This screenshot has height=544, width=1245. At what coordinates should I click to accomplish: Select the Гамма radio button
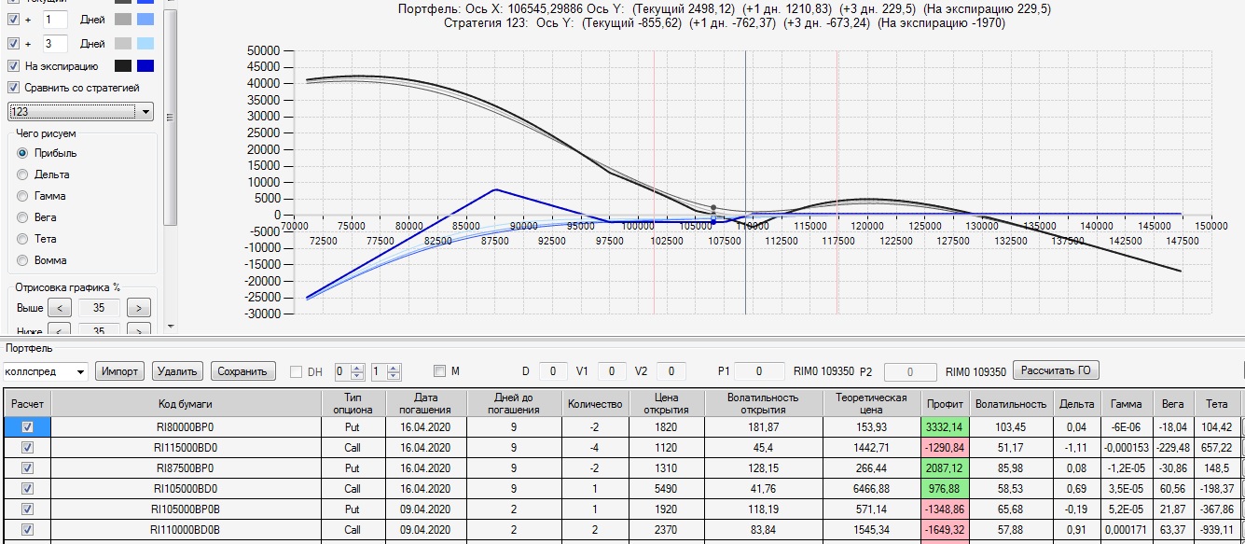[22, 196]
